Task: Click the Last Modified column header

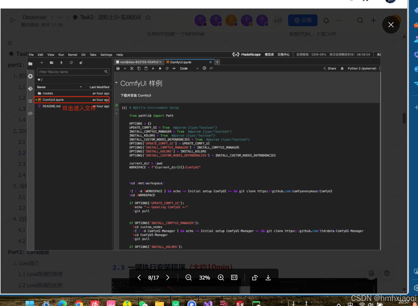Action: click(x=99, y=87)
